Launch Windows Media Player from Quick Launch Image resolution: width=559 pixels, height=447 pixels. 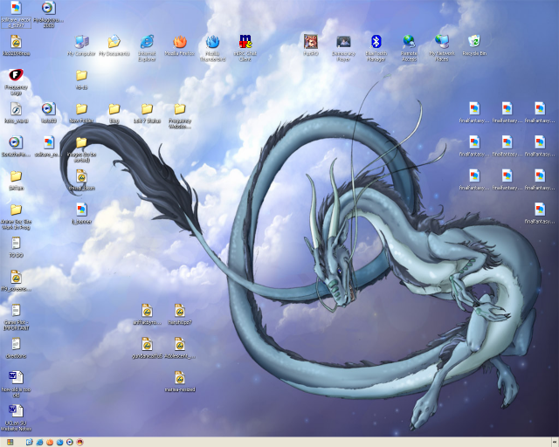coord(70,443)
